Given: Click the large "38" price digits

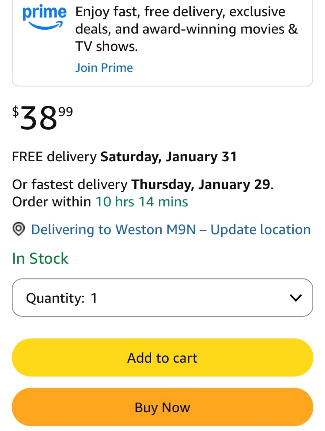Looking at the screenshot, I should [x=39, y=119].
